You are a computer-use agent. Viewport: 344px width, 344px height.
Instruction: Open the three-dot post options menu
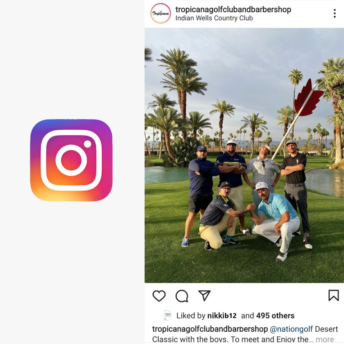[334, 13]
